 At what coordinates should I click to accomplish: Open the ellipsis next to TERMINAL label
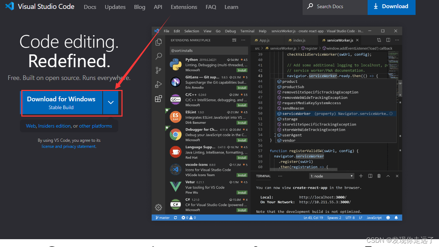click(x=280, y=176)
